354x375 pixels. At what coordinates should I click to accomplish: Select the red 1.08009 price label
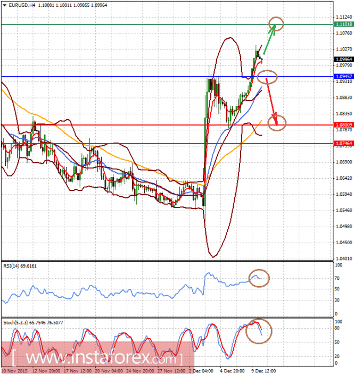tap(343, 125)
